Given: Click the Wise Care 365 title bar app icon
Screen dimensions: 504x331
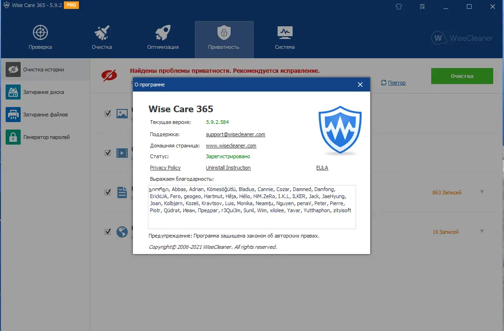Looking at the screenshot, I should (x=7, y=5).
